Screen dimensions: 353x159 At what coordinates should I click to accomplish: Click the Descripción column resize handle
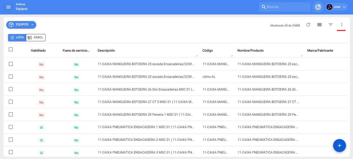[x=196, y=56]
